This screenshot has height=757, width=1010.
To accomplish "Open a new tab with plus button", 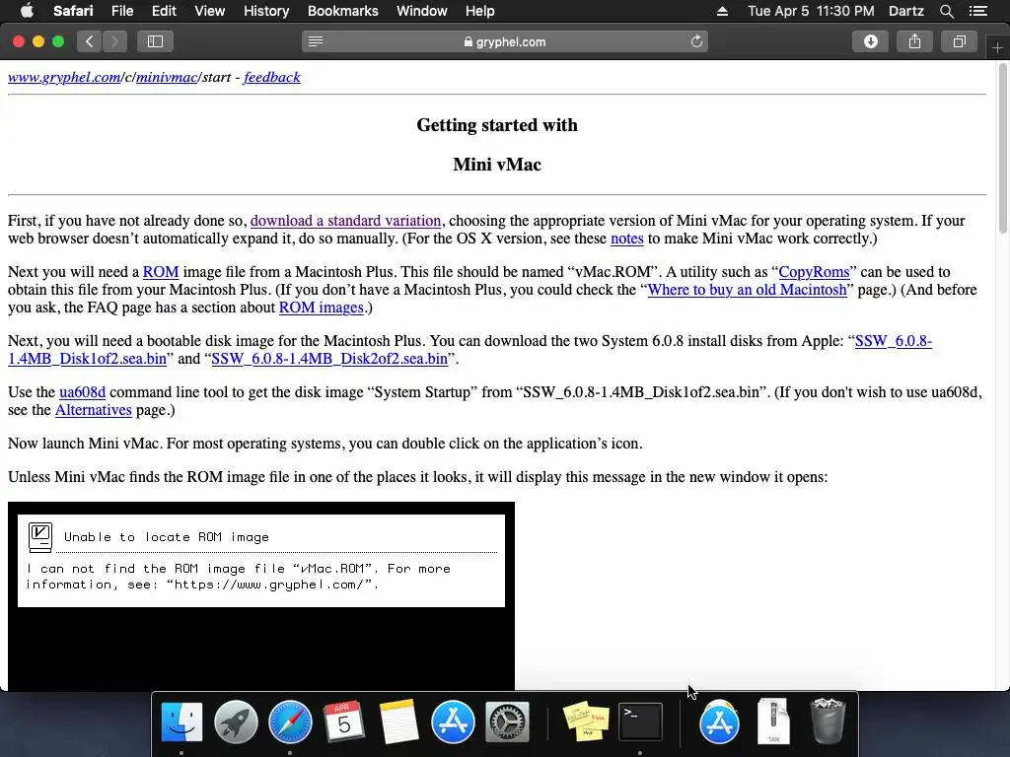I will click(997, 48).
